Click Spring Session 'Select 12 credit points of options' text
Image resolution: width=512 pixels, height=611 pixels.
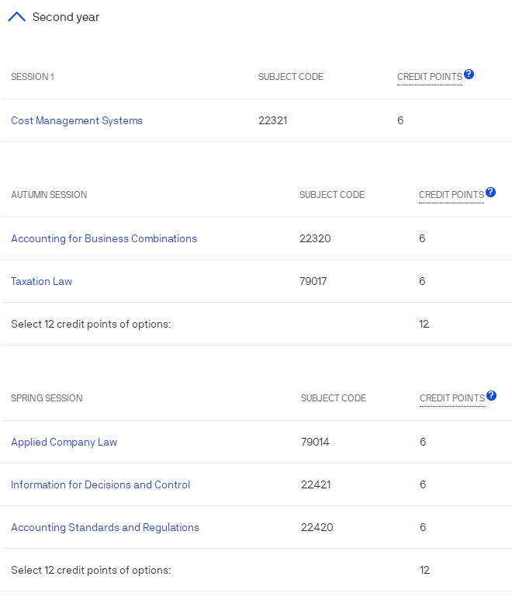(91, 571)
